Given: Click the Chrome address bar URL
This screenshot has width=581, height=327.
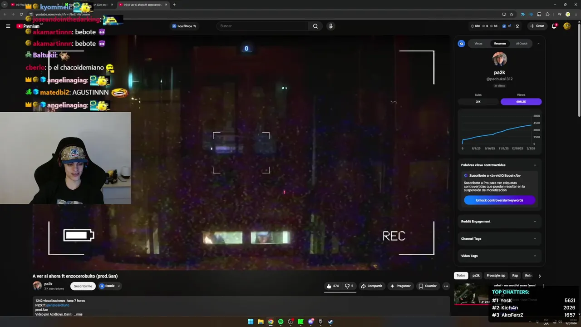Looking at the screenshot, I should pyautogui.click(x=63, y=14).
